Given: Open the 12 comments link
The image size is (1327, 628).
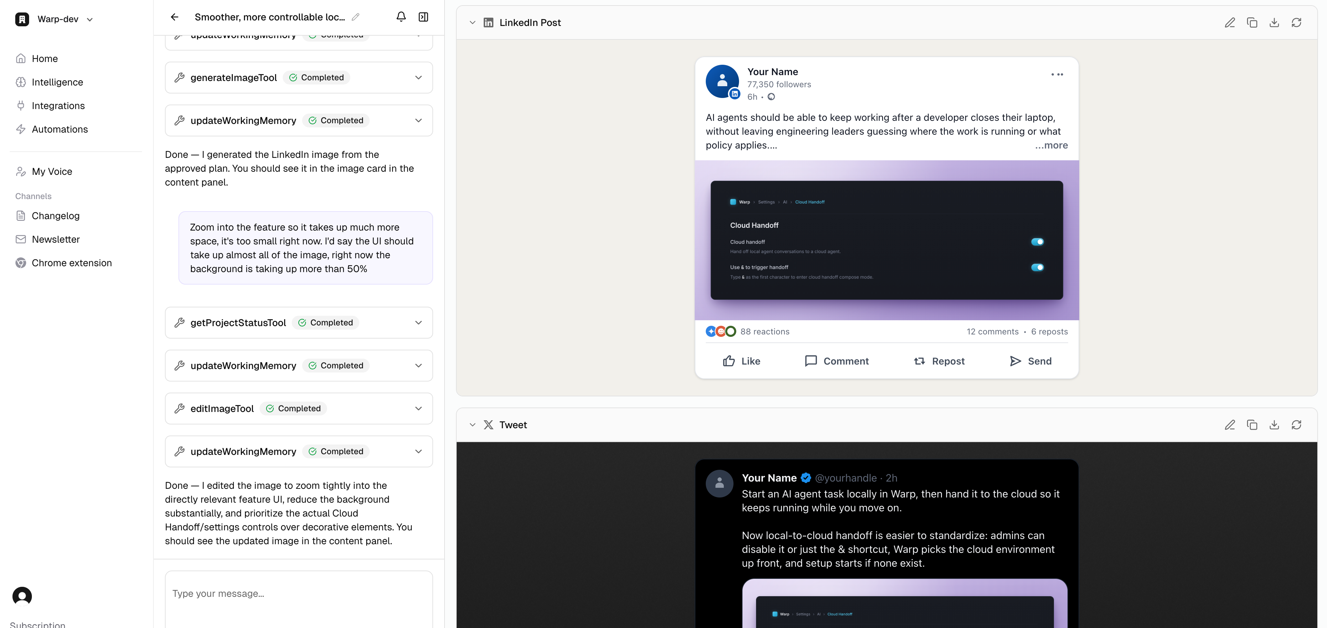Looking at the screenshot, I should [992, 332].
